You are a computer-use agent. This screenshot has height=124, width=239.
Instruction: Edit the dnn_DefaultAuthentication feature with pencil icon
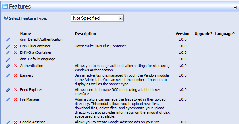click(8, 40)
